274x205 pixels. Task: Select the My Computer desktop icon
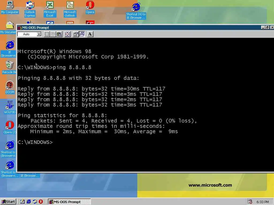pos(10,7)
